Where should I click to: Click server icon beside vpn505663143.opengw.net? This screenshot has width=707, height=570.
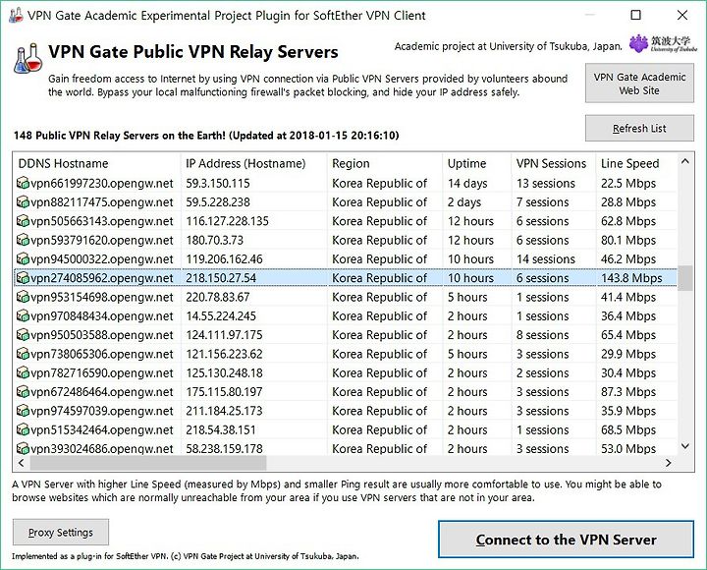pos(23,221)
